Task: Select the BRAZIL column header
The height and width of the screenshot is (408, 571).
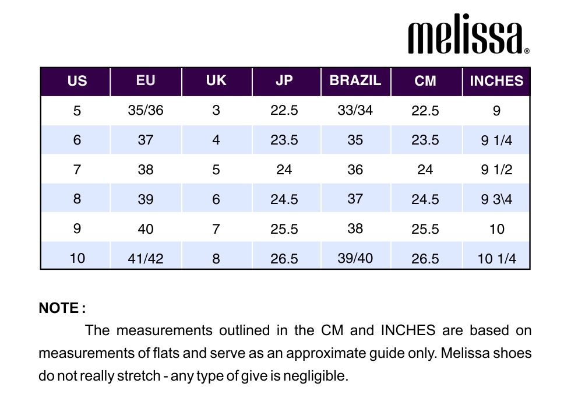Action: [x=355, y=80]
